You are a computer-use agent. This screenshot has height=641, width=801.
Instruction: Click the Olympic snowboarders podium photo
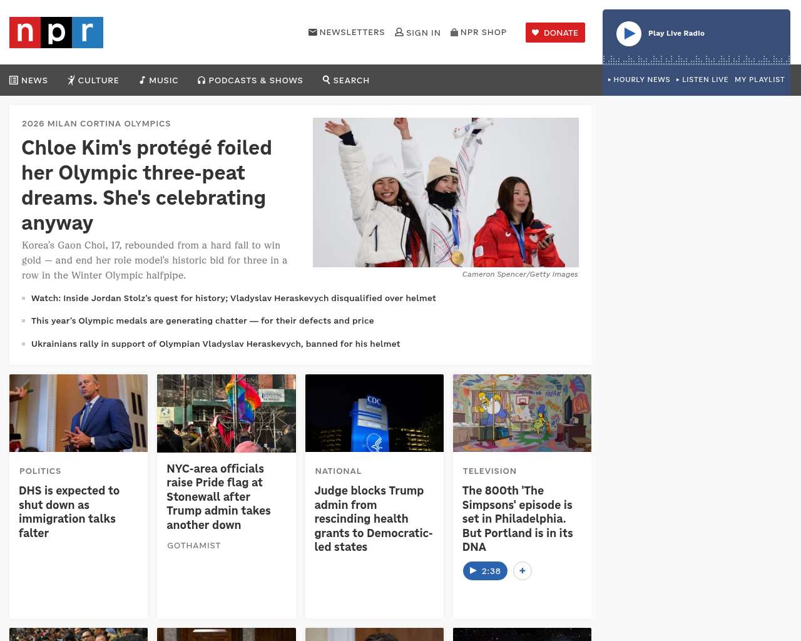(446, 192)
